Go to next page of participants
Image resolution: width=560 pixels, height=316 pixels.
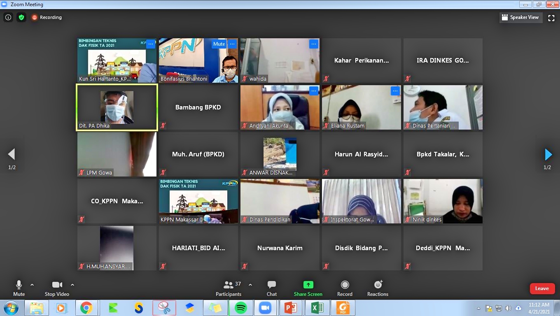(548, 155)
